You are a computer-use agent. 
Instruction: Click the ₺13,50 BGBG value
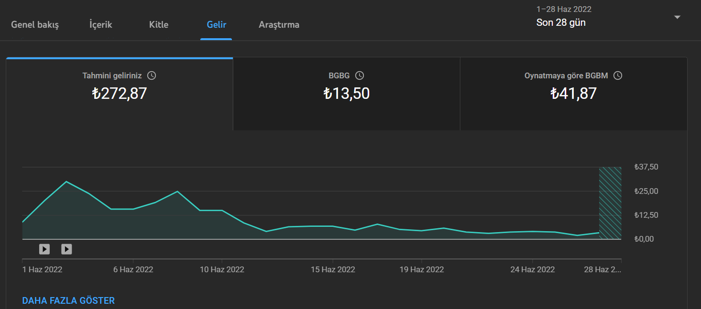pyautogui.click(x=347, y=93)
